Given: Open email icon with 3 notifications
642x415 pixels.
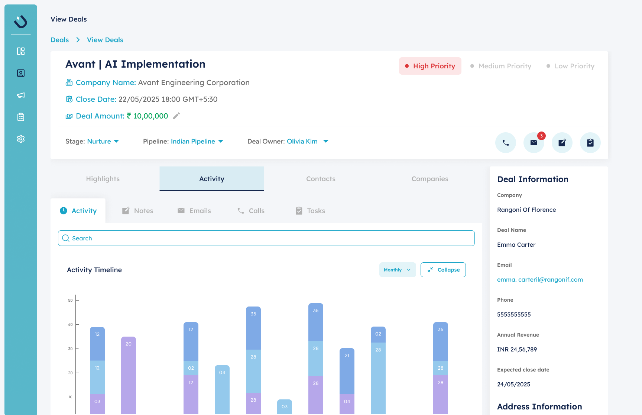Looking at the screenshot, I should pos(534,143).
